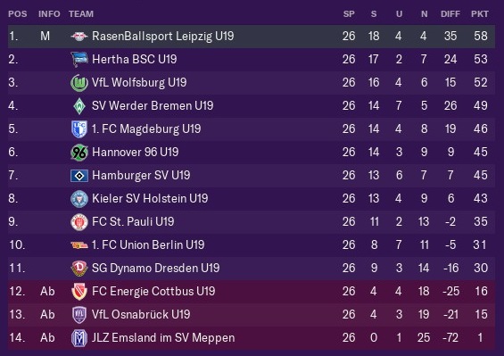Open VfL Osnabrück U19 team link

coord(141,315)
